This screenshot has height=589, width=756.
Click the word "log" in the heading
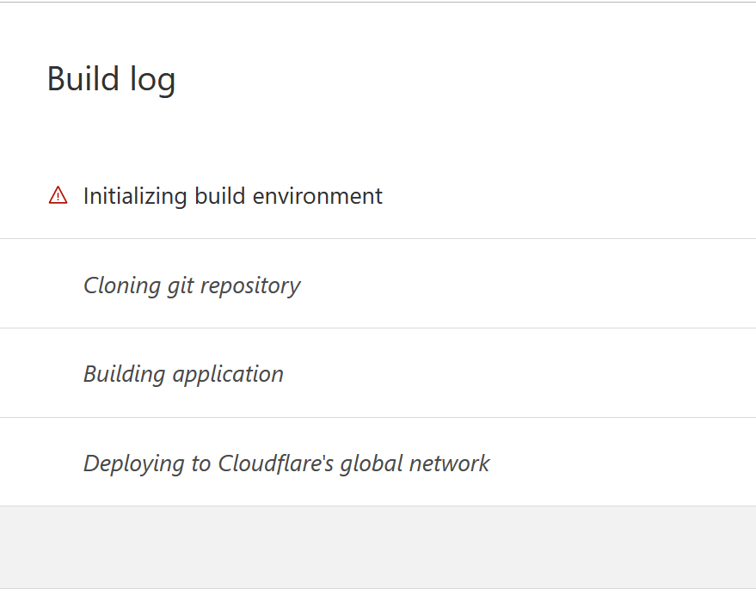[x=152, y=79]
